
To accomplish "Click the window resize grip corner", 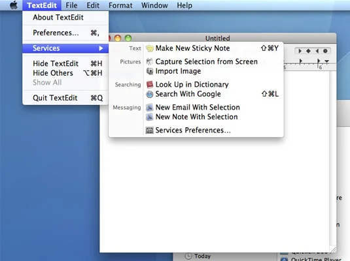I will [x=333, y=249].
